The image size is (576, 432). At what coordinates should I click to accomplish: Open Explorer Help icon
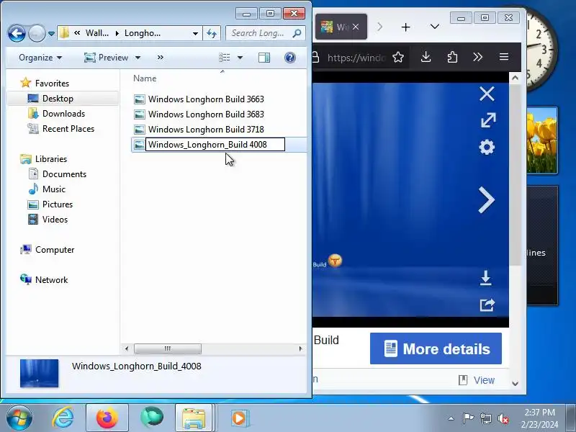point(290,58)
